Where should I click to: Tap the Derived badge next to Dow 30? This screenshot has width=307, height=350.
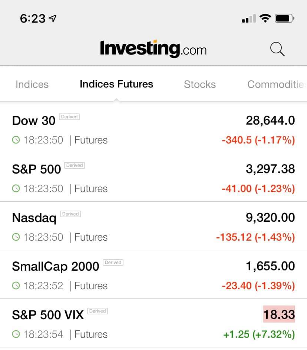(x=69, y=117)
